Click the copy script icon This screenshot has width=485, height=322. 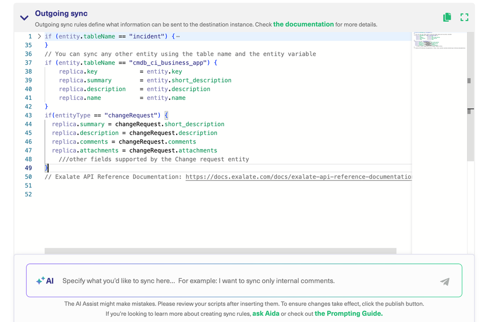click(x=447, y=17)
